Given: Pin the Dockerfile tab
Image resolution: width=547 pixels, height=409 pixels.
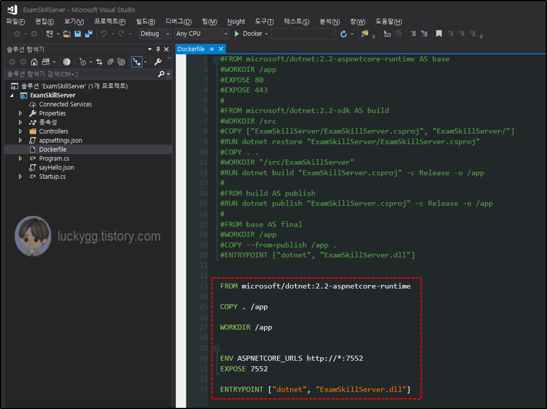Looking at the screenshot, I should click(x=212, y=49).
